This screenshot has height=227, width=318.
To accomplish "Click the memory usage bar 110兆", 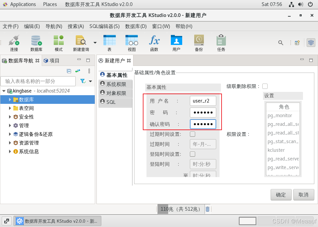I will tap(181, 209).
